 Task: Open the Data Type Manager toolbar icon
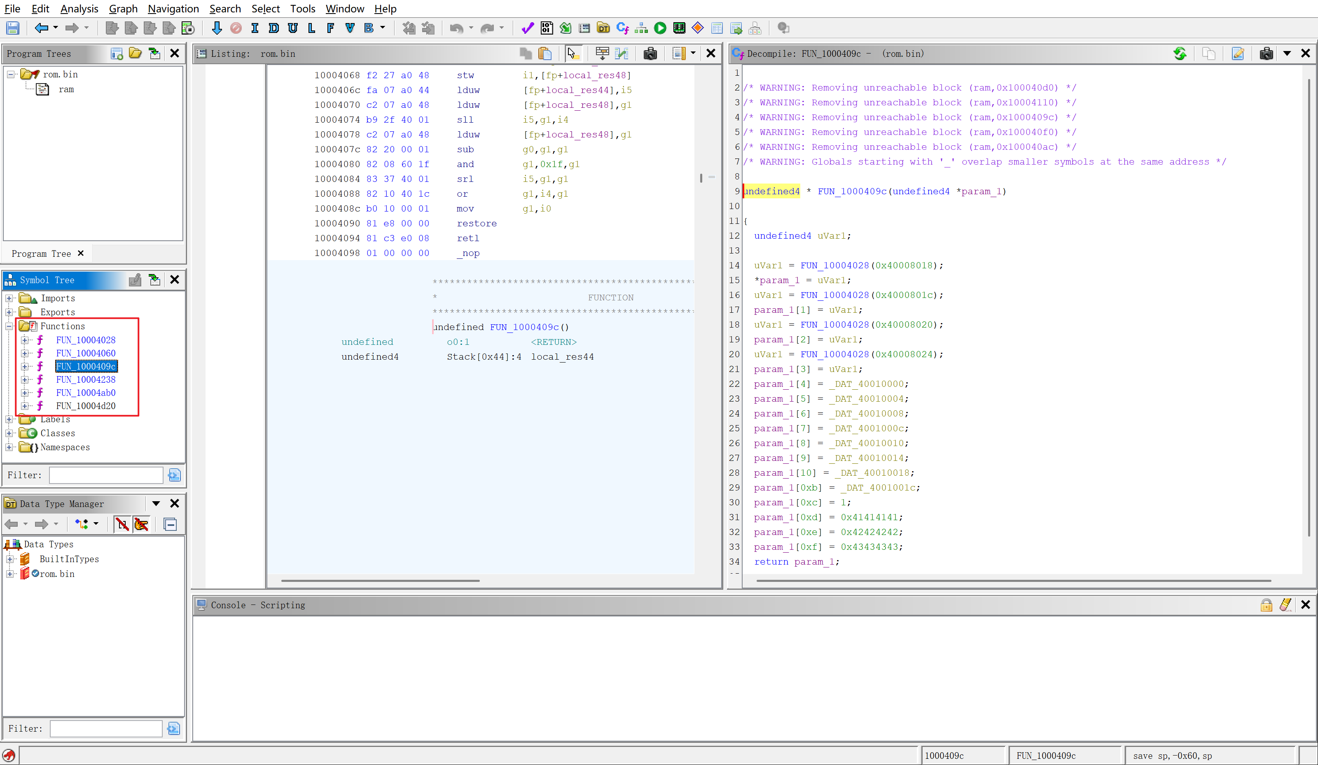(603, 28)
